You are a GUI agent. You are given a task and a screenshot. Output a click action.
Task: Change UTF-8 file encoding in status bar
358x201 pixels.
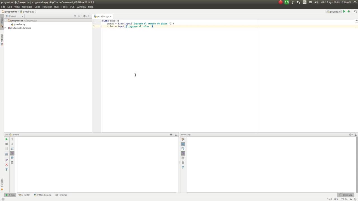click(x=344, y=199)
